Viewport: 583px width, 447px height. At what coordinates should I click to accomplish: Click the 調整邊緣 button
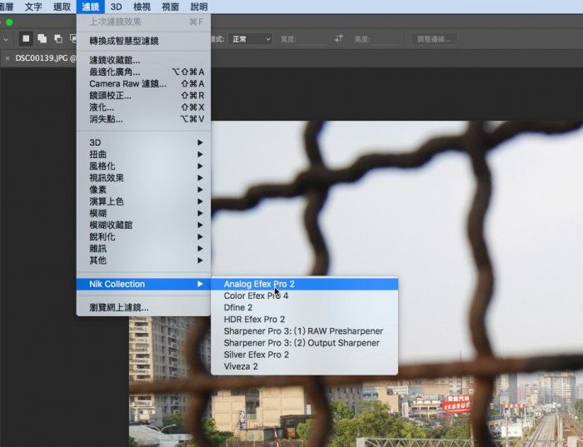434,39
